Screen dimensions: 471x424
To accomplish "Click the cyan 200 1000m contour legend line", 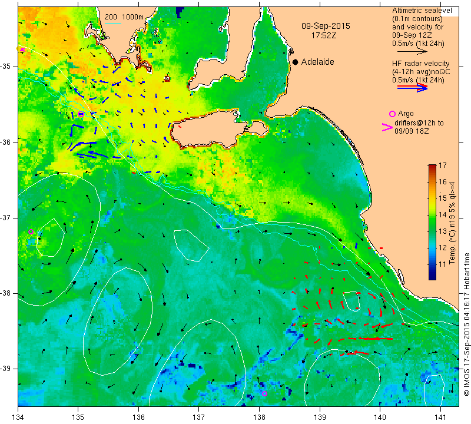I will [x=113, y=23].
